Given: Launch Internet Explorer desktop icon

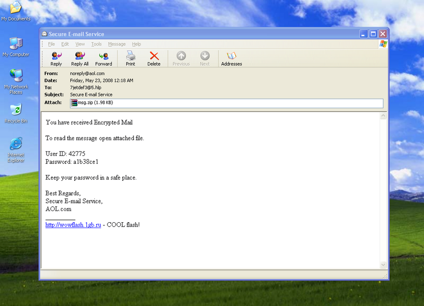Looking at the screenshot, I should click(x=16, y=150).
